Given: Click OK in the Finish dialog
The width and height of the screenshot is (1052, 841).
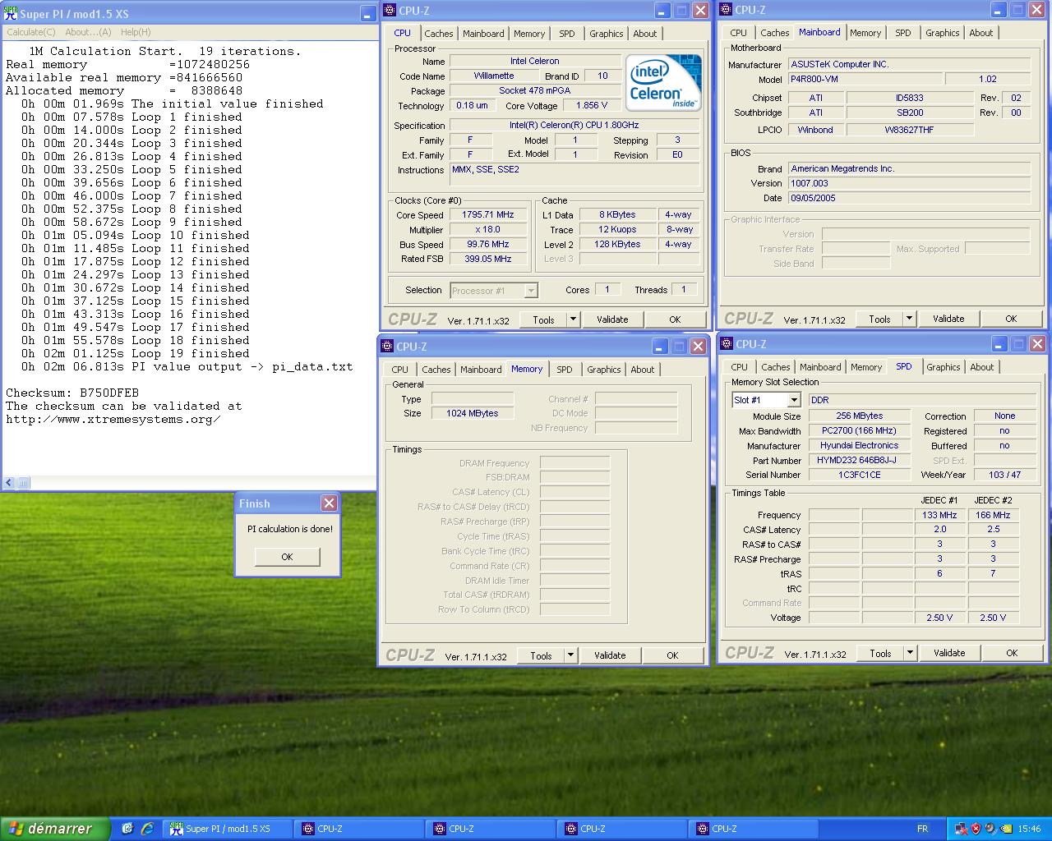Looking at the screenshot, I should 287,557.
